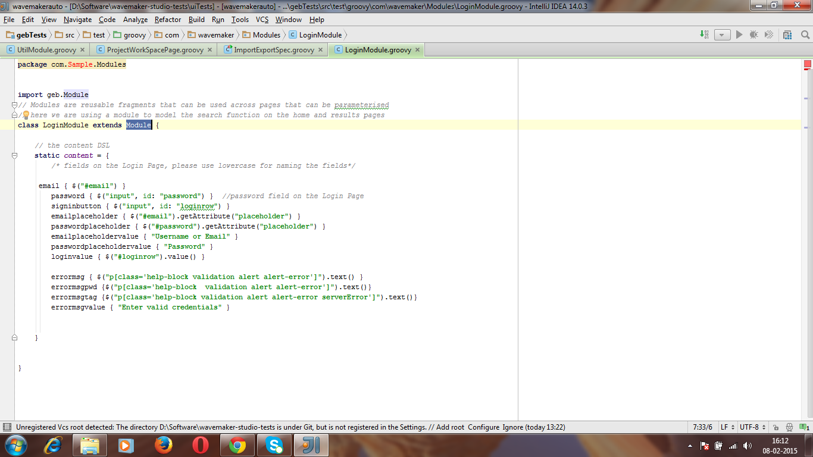Viewport: 813px width, 457px height.
Task: Start debugging with the bug icon
Action: pos(754,35)
